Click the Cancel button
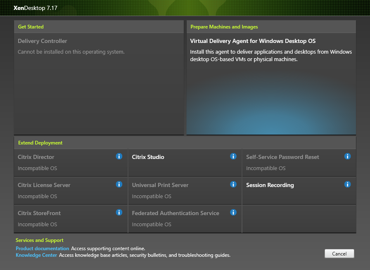 (x=339, y=254)
